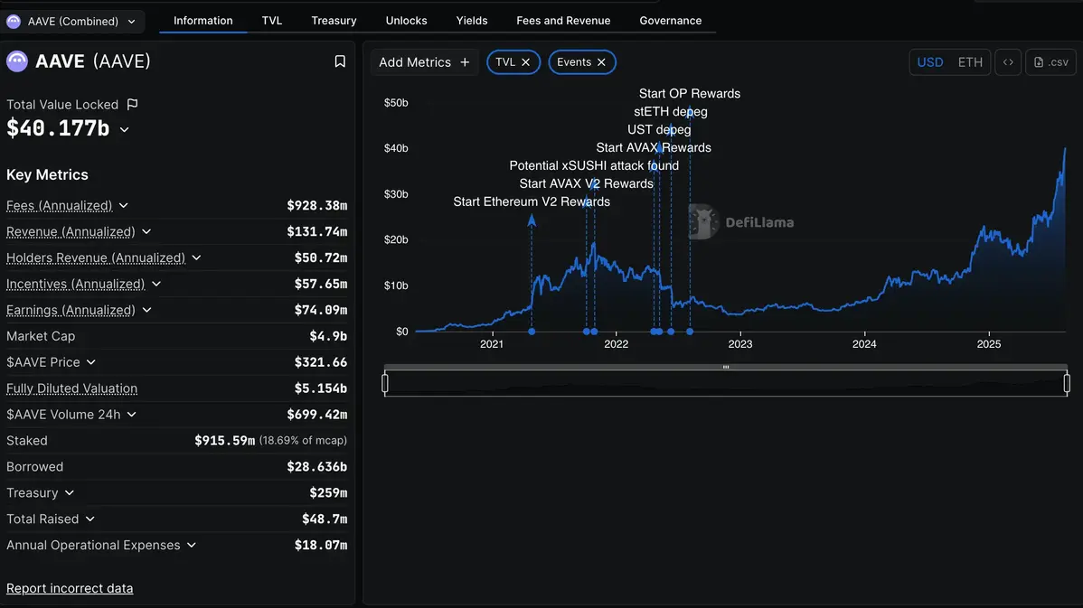The image size is (1083, 608).
Task: Click the bookmark icon beside AAVE title
Action: click(x=340, y=61)
